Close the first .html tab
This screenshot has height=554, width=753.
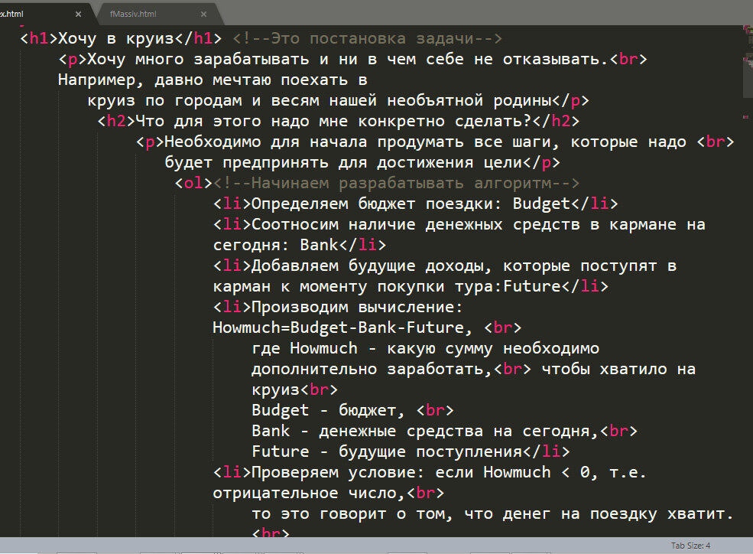pos(78,14)
